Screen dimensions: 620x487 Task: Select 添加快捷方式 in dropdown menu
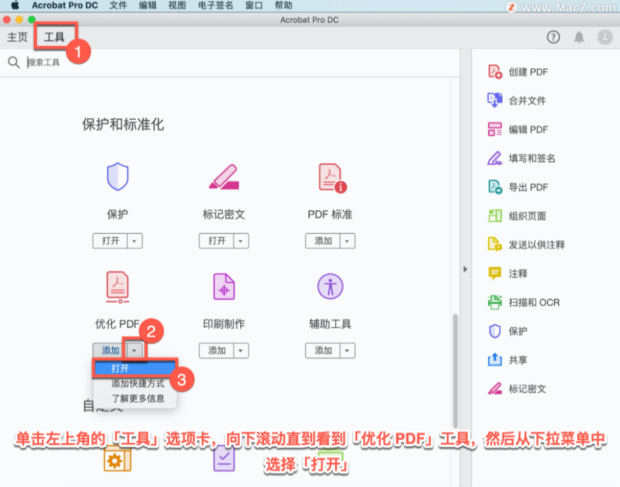[x=137, y=384]
